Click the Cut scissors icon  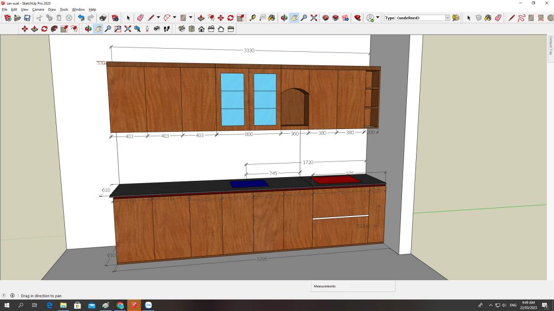tap(39, 18)
